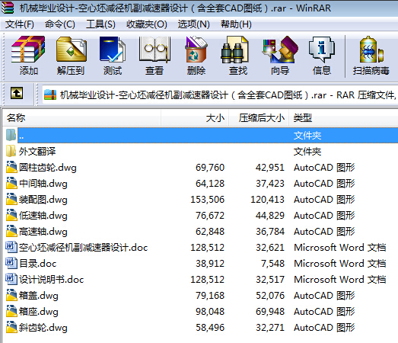Click the Add (添加) toolbar icon

coord(28,50)
